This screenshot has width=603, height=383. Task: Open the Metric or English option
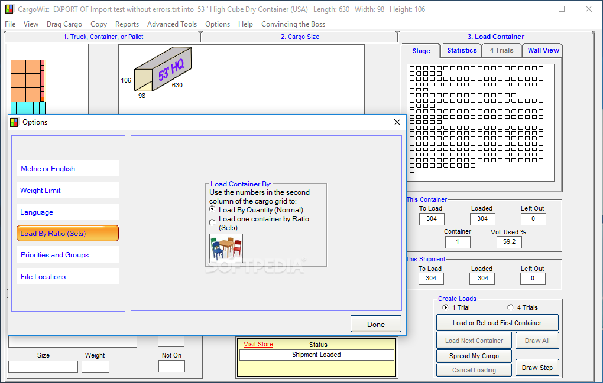click(67, 168)
